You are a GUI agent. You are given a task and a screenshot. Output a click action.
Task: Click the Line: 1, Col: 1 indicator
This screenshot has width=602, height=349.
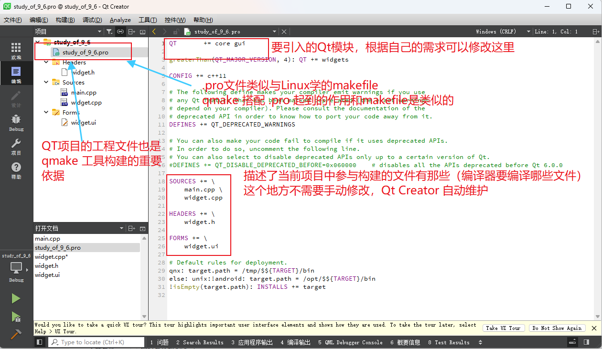pos(556,32)
